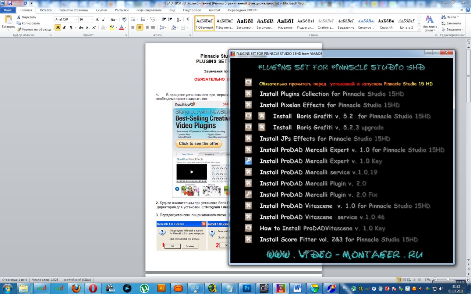
Task: Click the increase indent icon
Action: tap(171, 19)
